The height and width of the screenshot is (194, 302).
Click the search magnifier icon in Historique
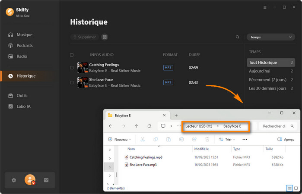click(x=237, y=37)
